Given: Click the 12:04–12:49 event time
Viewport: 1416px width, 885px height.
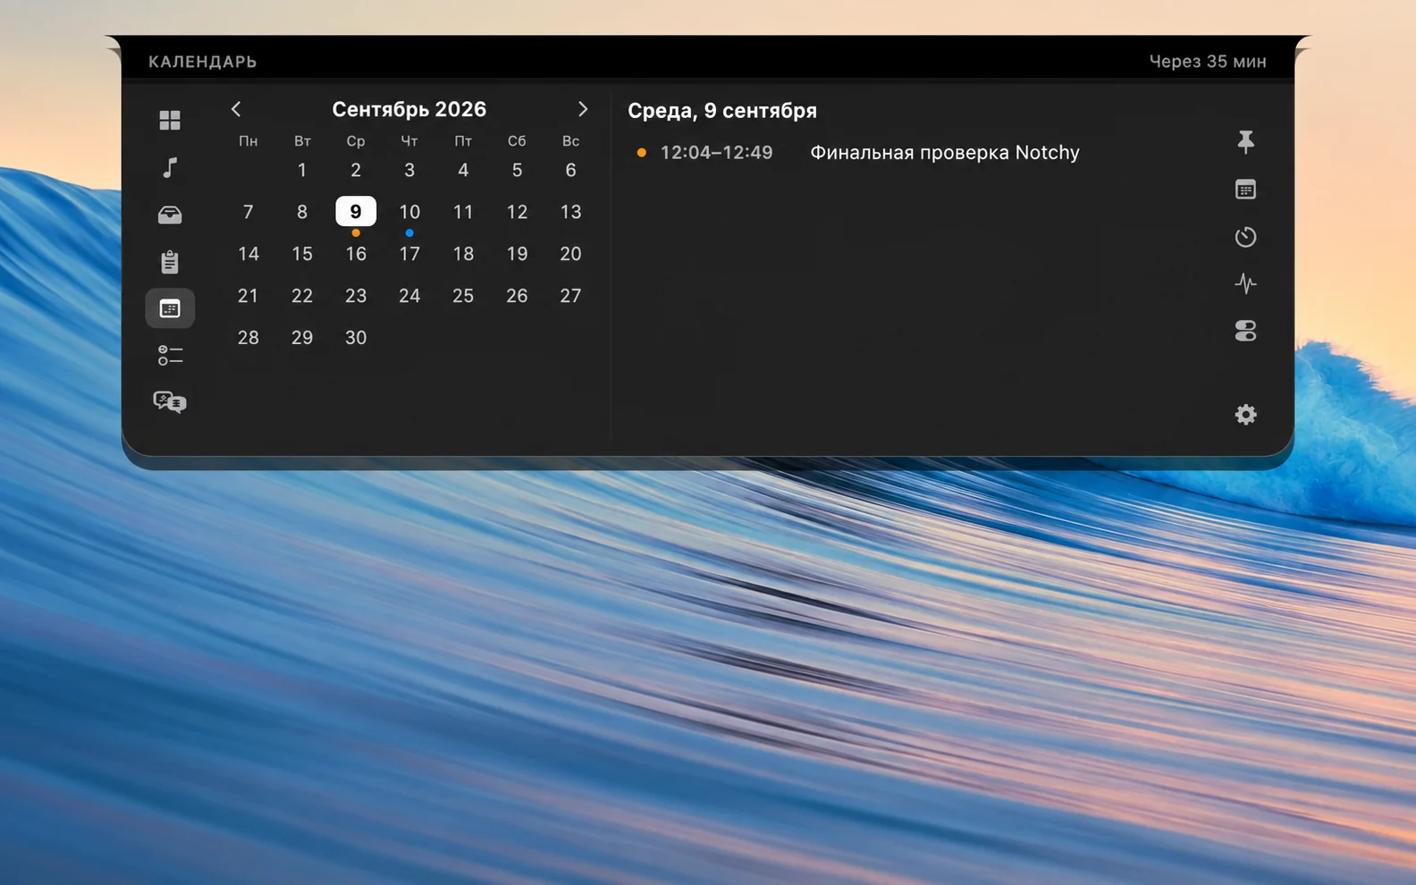Looking at the screenshot, I should coord(716,153).
